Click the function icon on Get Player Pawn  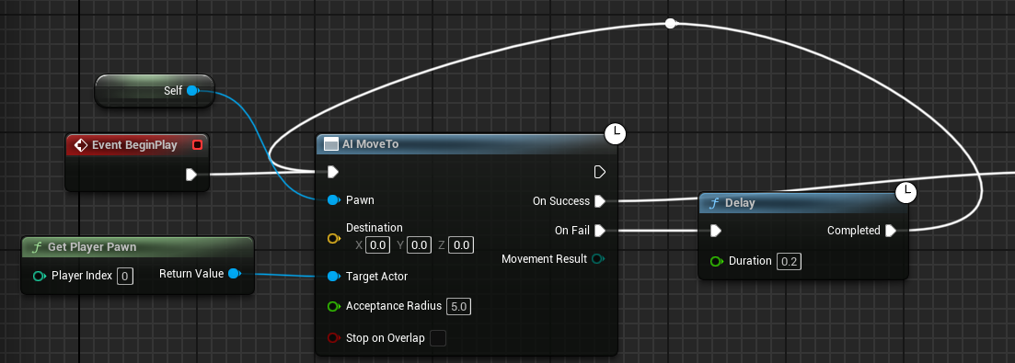(x=36, y=247)
